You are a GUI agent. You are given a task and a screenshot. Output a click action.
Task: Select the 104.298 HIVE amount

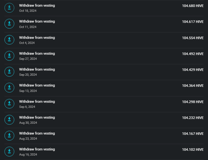click(x=193, y=102)
